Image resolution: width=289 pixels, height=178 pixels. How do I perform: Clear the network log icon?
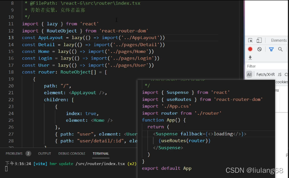(259, 49)
